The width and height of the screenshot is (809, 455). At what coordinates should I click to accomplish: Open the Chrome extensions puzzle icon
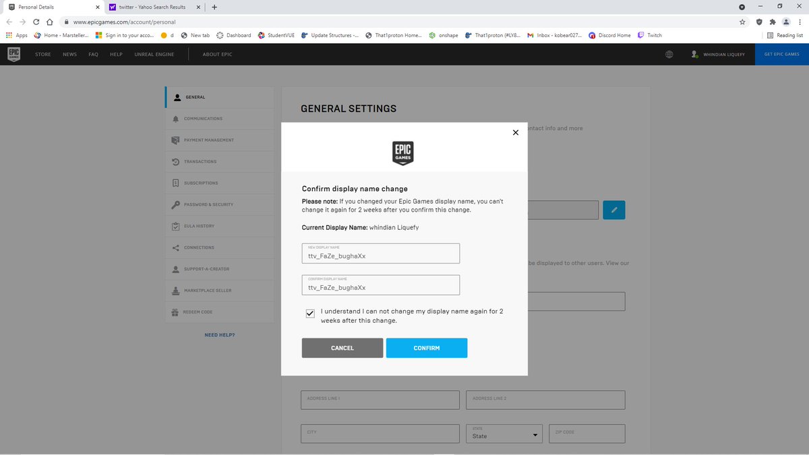(773, 22)
